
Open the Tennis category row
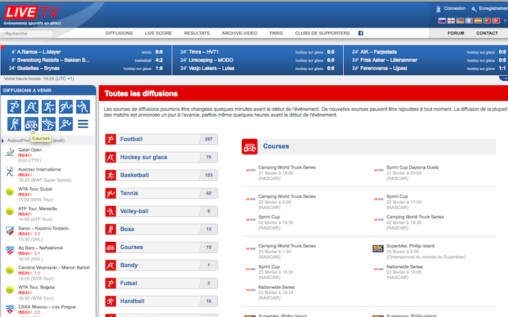point(161,193)
